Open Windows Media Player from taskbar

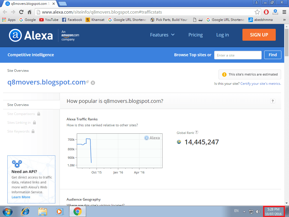(60, 211)
